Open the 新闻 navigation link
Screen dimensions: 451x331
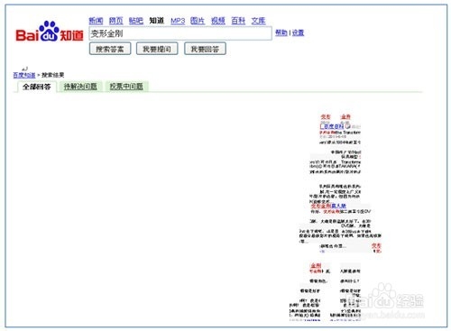pos(96,21)
